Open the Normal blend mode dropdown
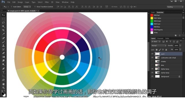Screen dimensions: 185x104 (x=159, y=46)
